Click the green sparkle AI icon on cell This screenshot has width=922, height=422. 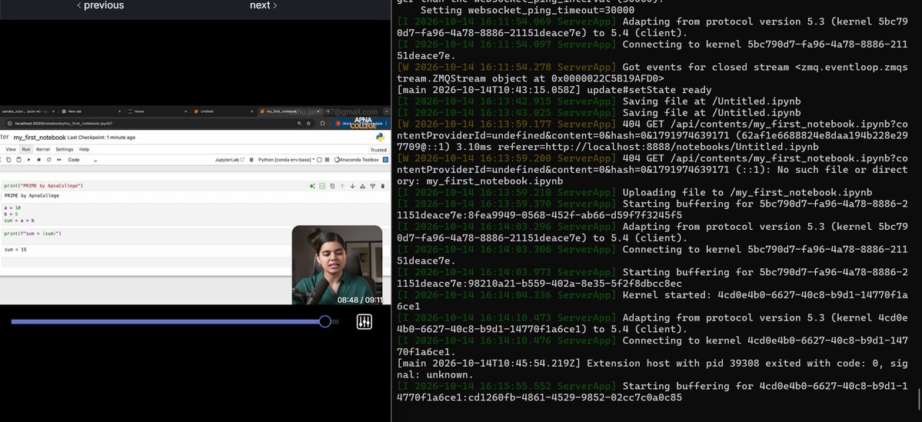pyautogui.click(x=312, y=186)
